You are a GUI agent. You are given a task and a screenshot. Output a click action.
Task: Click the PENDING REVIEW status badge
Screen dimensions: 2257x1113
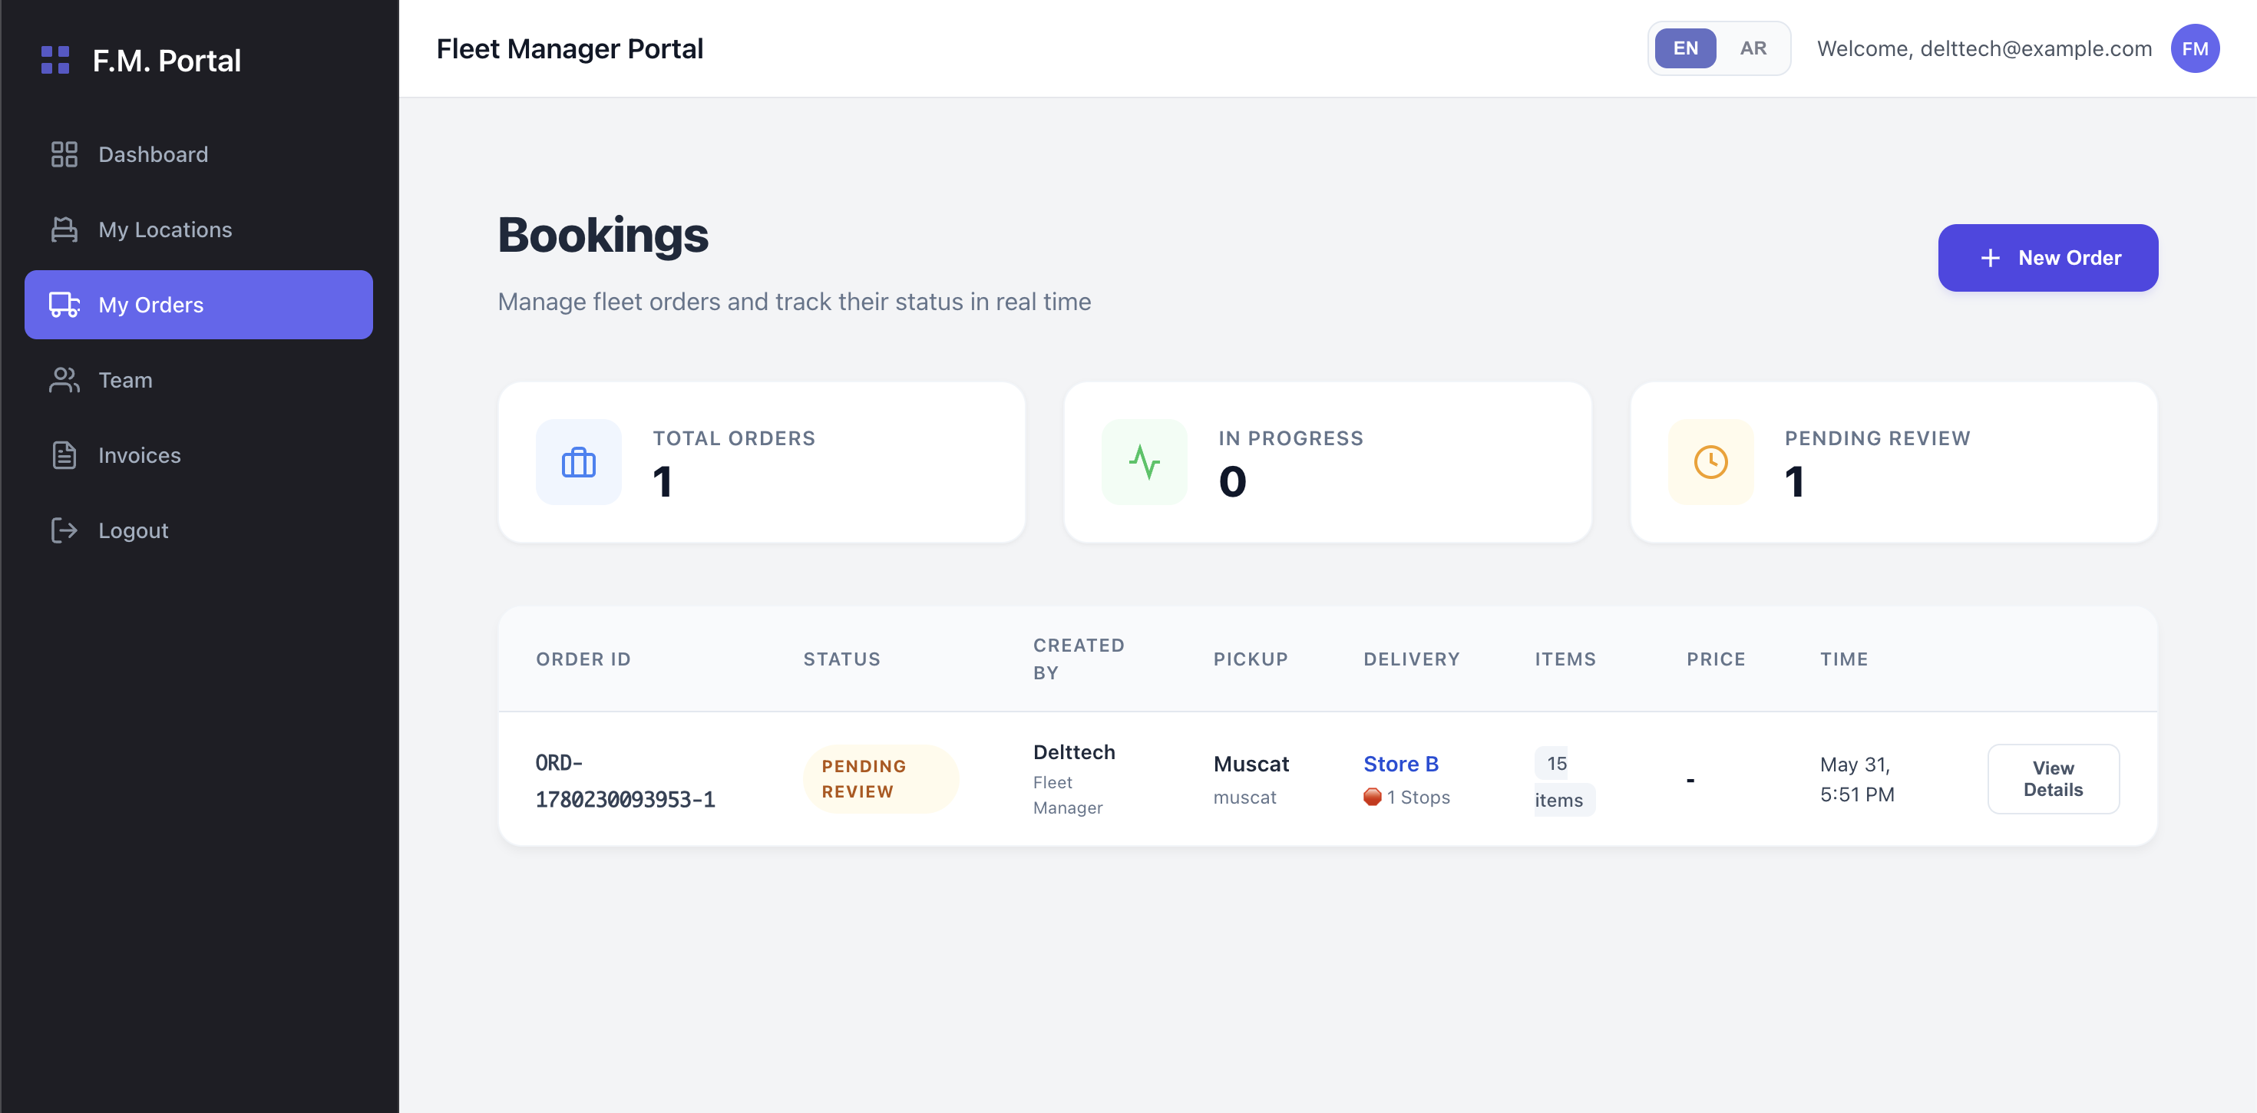881,779
